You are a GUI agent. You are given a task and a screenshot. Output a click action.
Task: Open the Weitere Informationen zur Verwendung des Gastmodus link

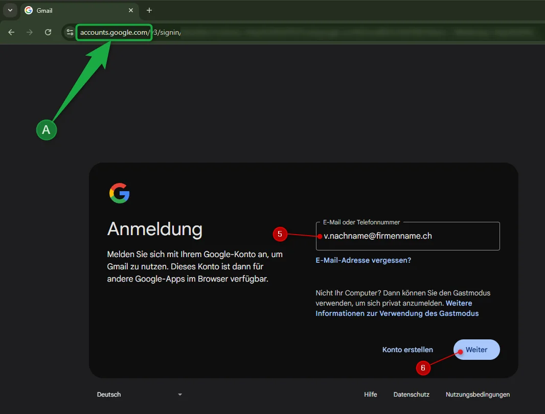tap(397, 308)
